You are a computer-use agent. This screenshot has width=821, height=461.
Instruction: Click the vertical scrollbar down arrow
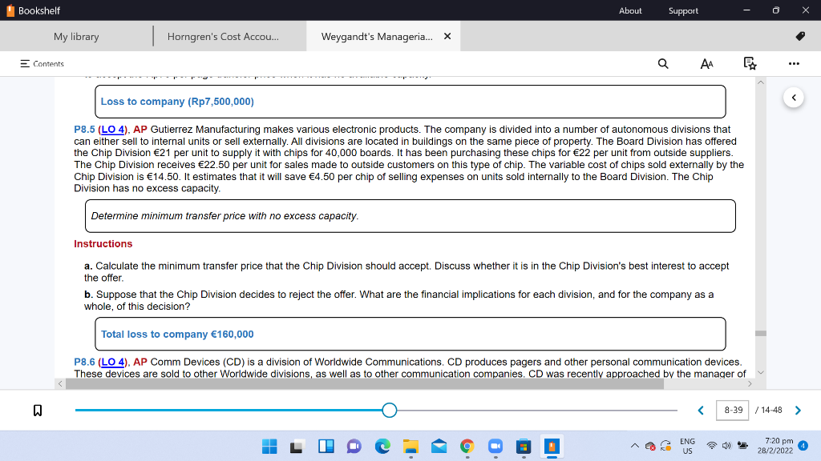coord(761,372)
